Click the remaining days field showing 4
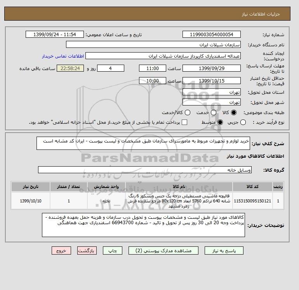The width and height of the screenshot is (299, 290). point(111,68)
